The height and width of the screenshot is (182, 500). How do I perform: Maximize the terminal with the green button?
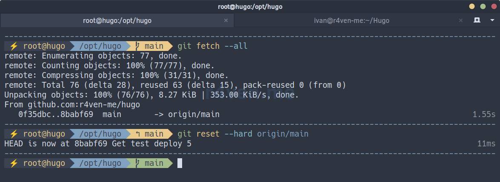tap(483, 6)
